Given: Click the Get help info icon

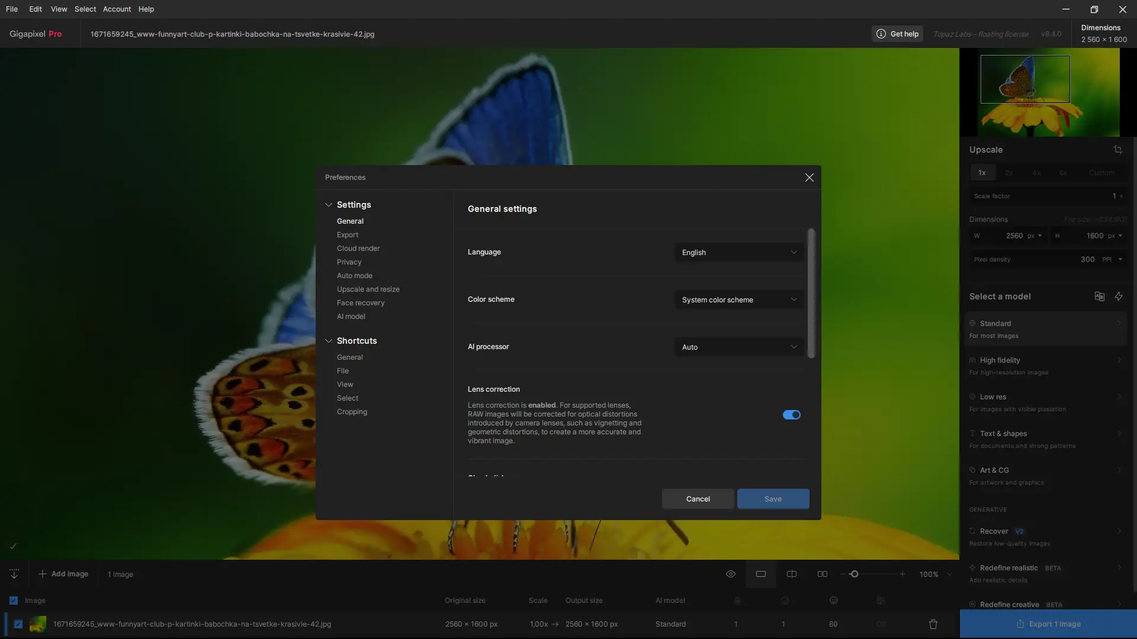Looking at the screenshot, I should coord(881,34).
